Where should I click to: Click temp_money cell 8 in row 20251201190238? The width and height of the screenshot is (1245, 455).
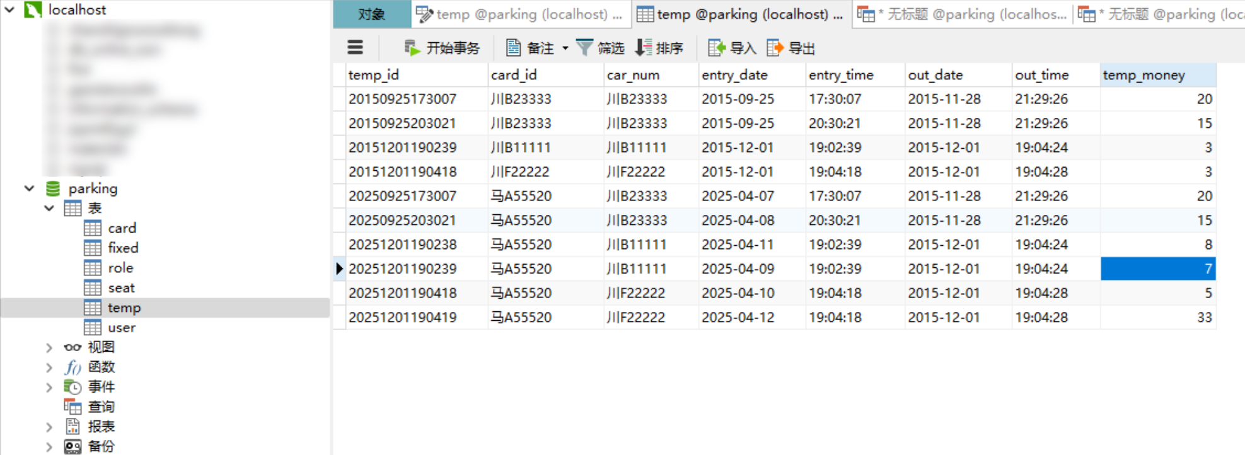(1158, 245)
